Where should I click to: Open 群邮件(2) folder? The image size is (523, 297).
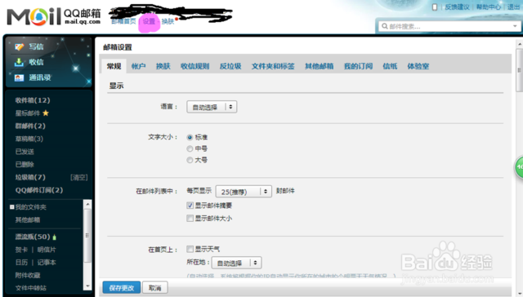click(x=30, y=126)
